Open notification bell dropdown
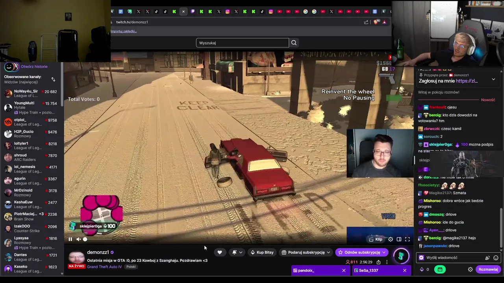 pyautogui.click(x=237, y=252)
